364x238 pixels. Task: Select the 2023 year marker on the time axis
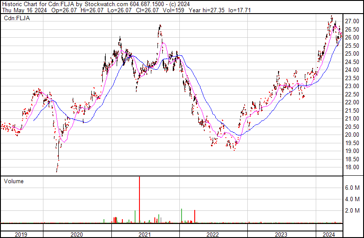(x=281, y=234)
